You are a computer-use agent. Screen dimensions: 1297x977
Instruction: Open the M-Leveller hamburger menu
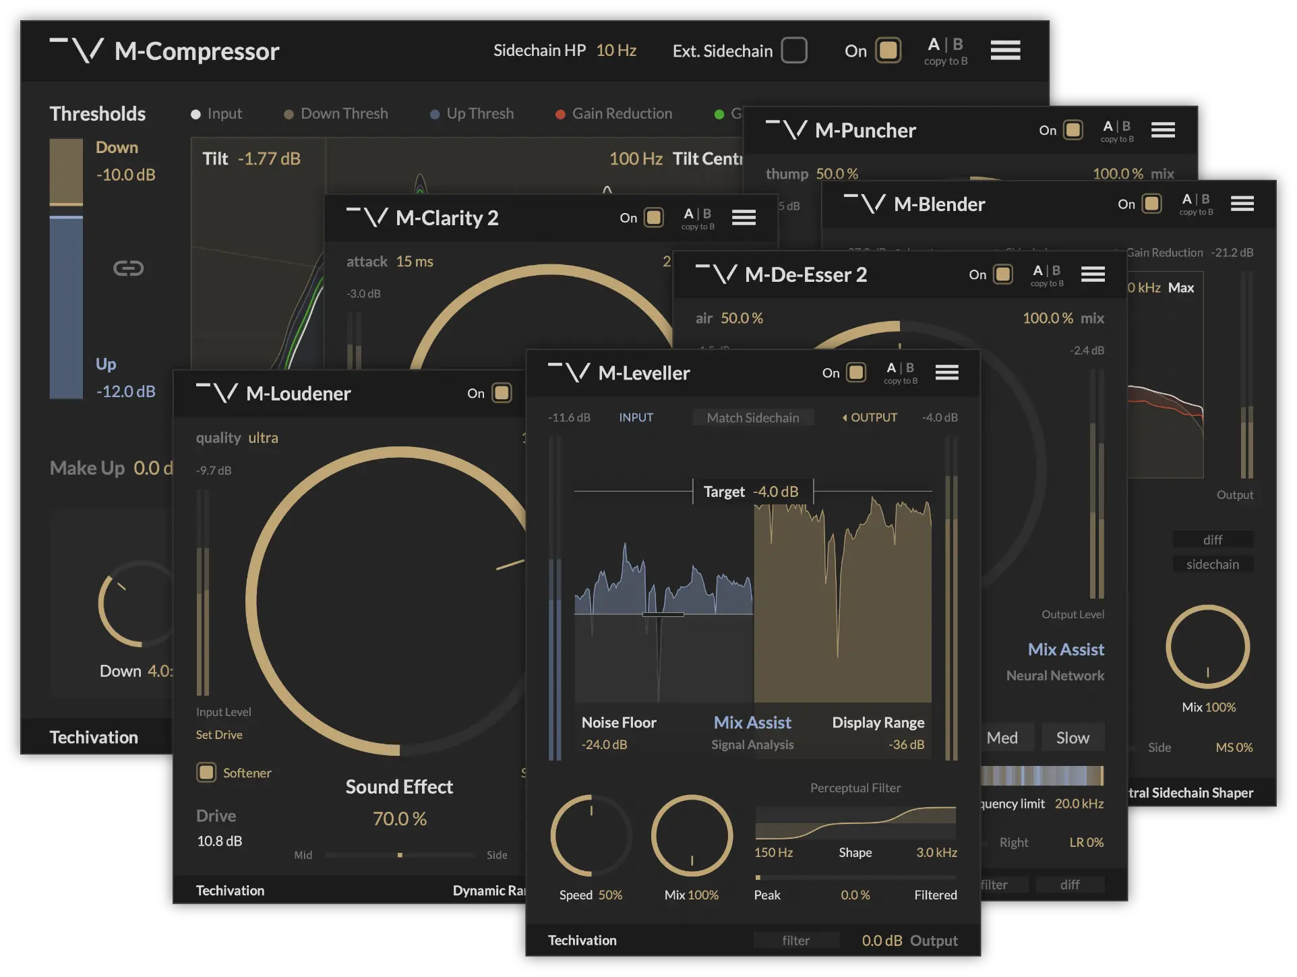pyautogui.click(x=946, y=372)
